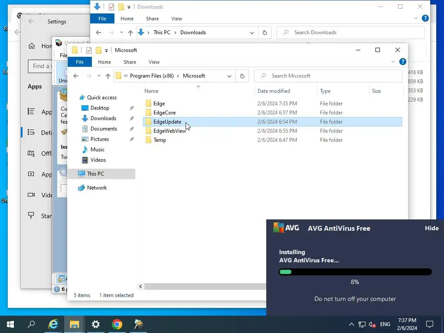This screenshot has width=444, height=333.
Task: Select Videos in navigation pane
Action: (x=98, y=160)
